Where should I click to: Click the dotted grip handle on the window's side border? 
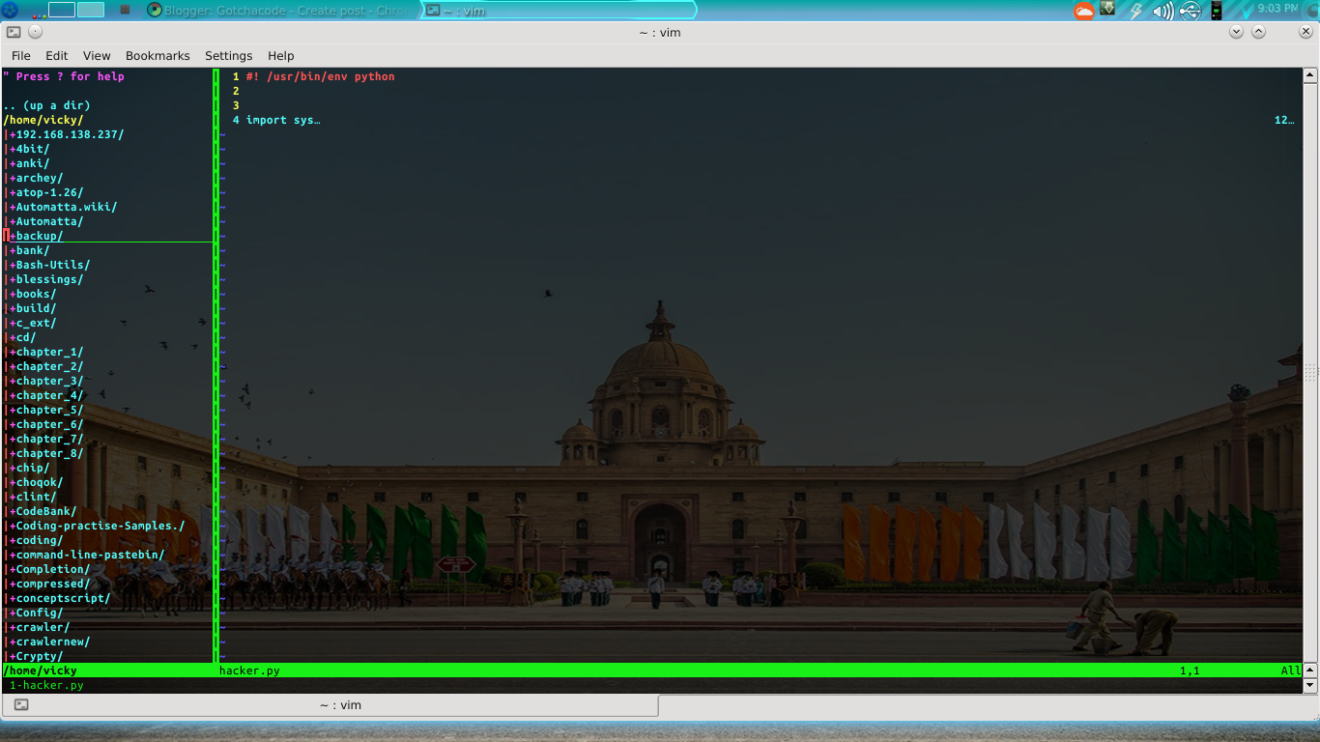pos(1311,373)
